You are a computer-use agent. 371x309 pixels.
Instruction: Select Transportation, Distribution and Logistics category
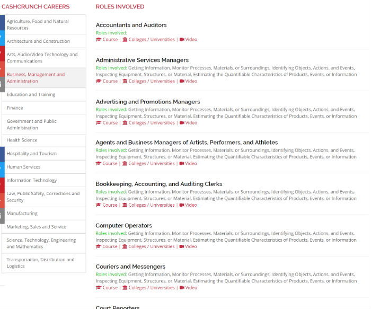pyautogui.click(x=44, y=263)
